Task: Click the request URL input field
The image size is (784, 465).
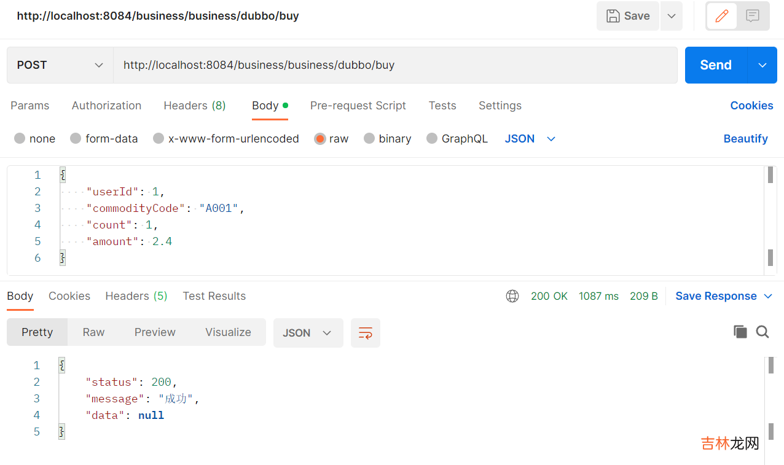Action: pyautogui.click(x=393, y=65)
